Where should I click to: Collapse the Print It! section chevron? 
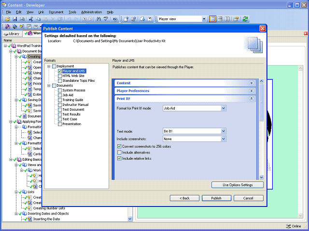[x=252, y=99]
